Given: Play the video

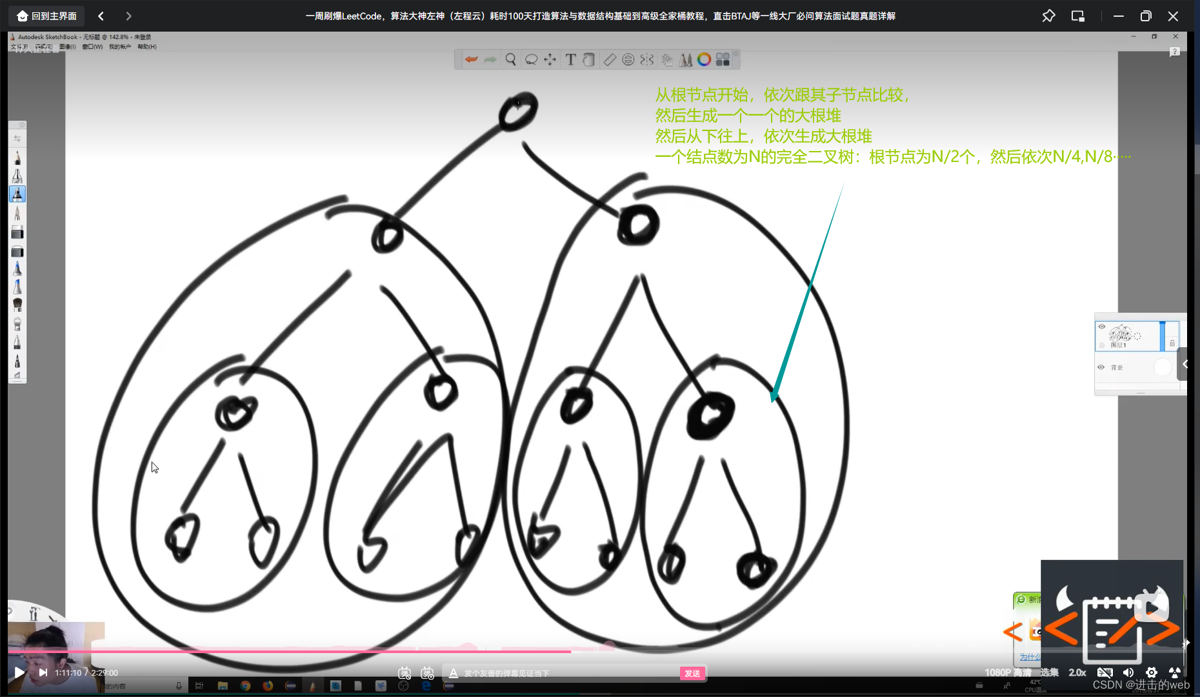Looking at the screenshot, I should 19,672.
